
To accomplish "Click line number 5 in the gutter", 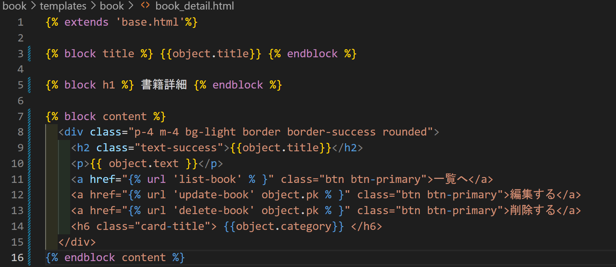I will point(21,85).
